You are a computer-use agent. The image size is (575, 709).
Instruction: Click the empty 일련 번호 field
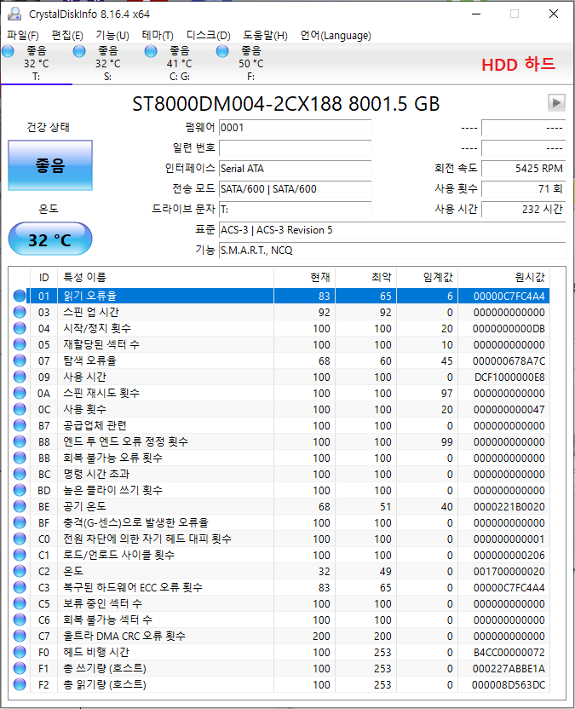point(296,148)
